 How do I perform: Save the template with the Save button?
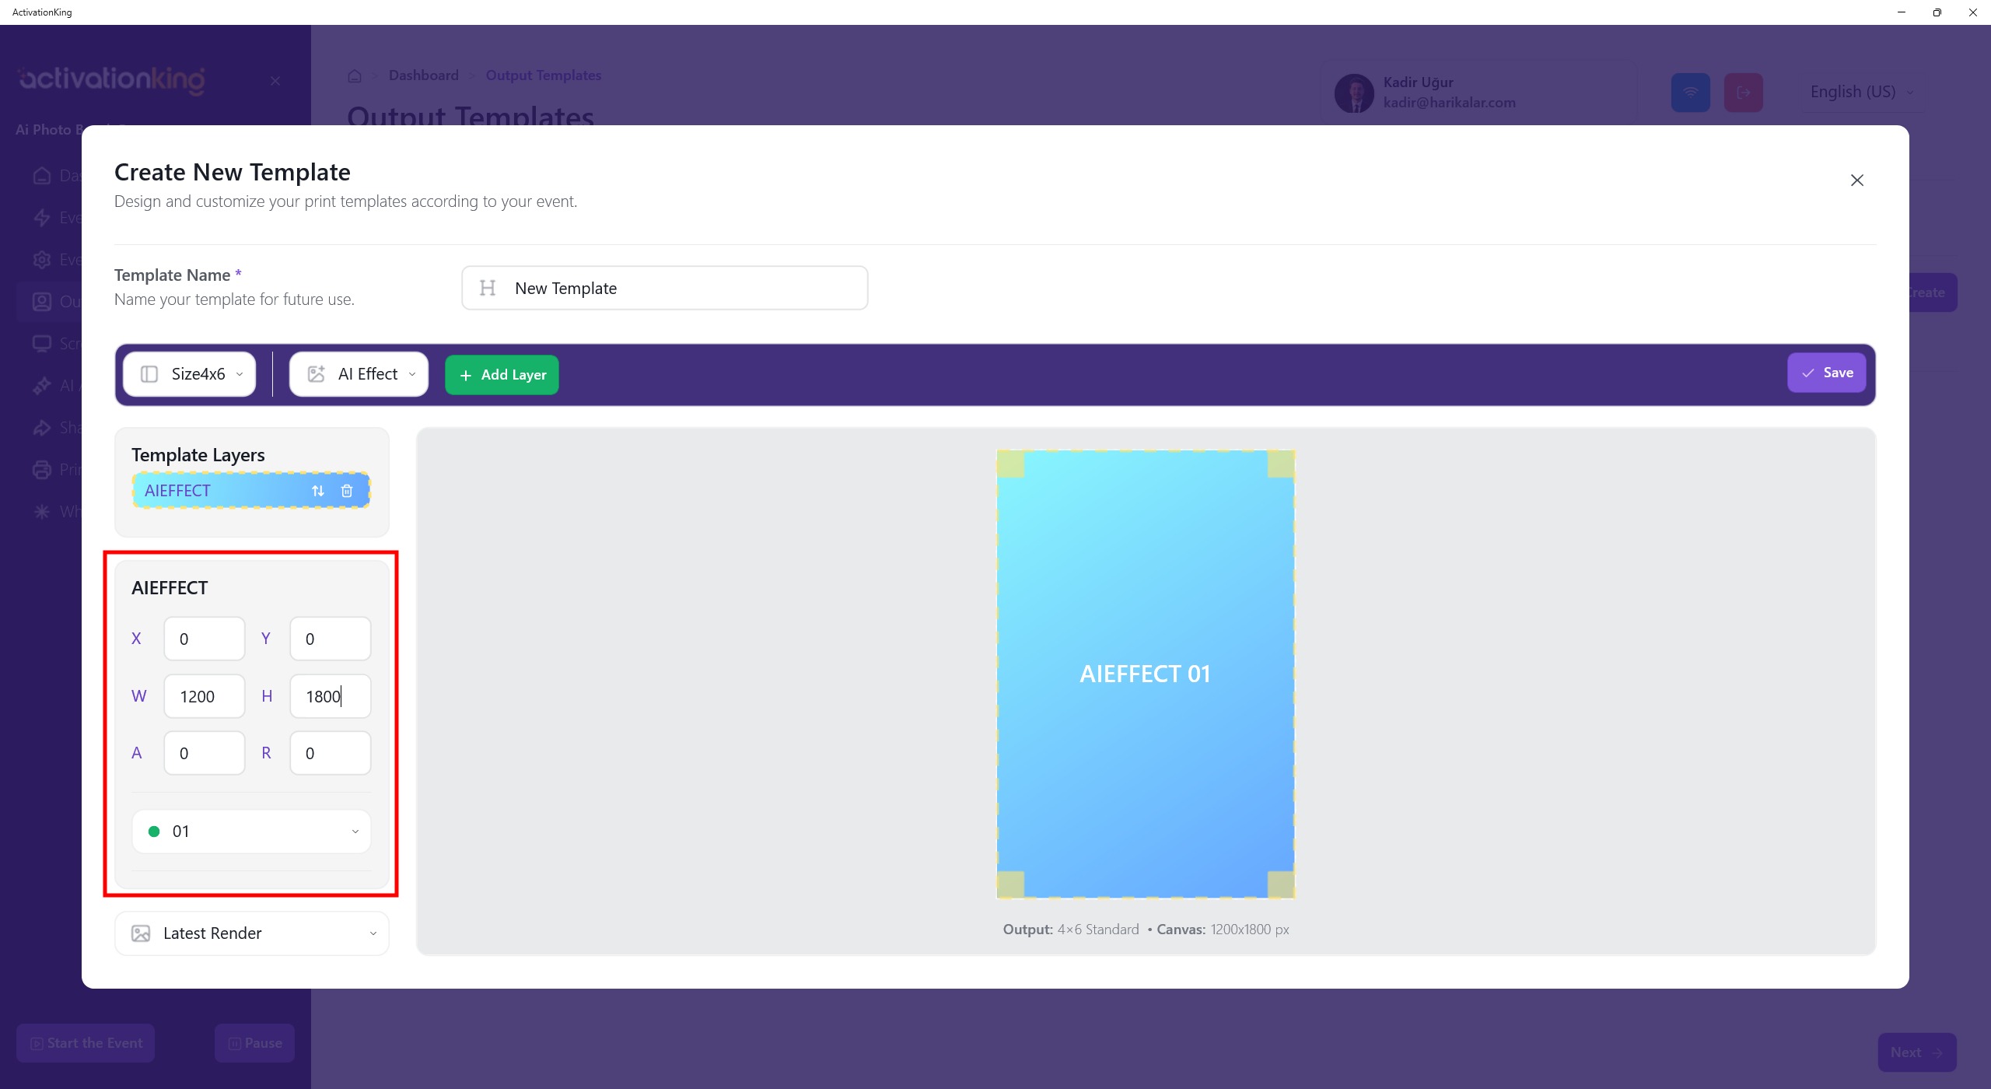pos(1825,373)
